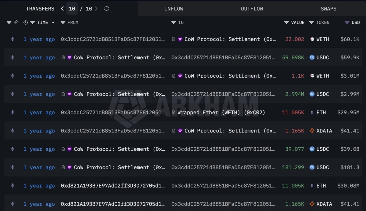The width and height of the screenshot is (366, 211).
Task: Open 0xd821A193B7E97AdC2ff3D3D72705d1 sender in ETH row
Action: tap(113, 185)
